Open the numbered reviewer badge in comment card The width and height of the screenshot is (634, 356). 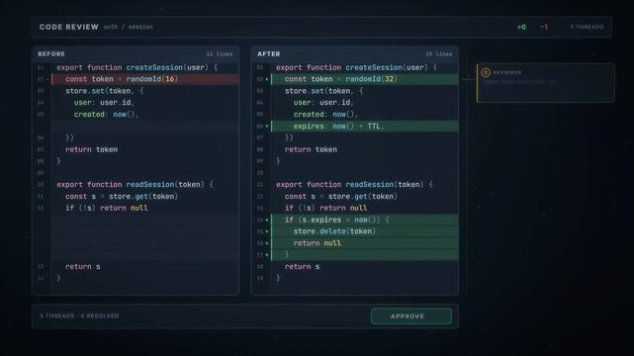coord(486,73)
